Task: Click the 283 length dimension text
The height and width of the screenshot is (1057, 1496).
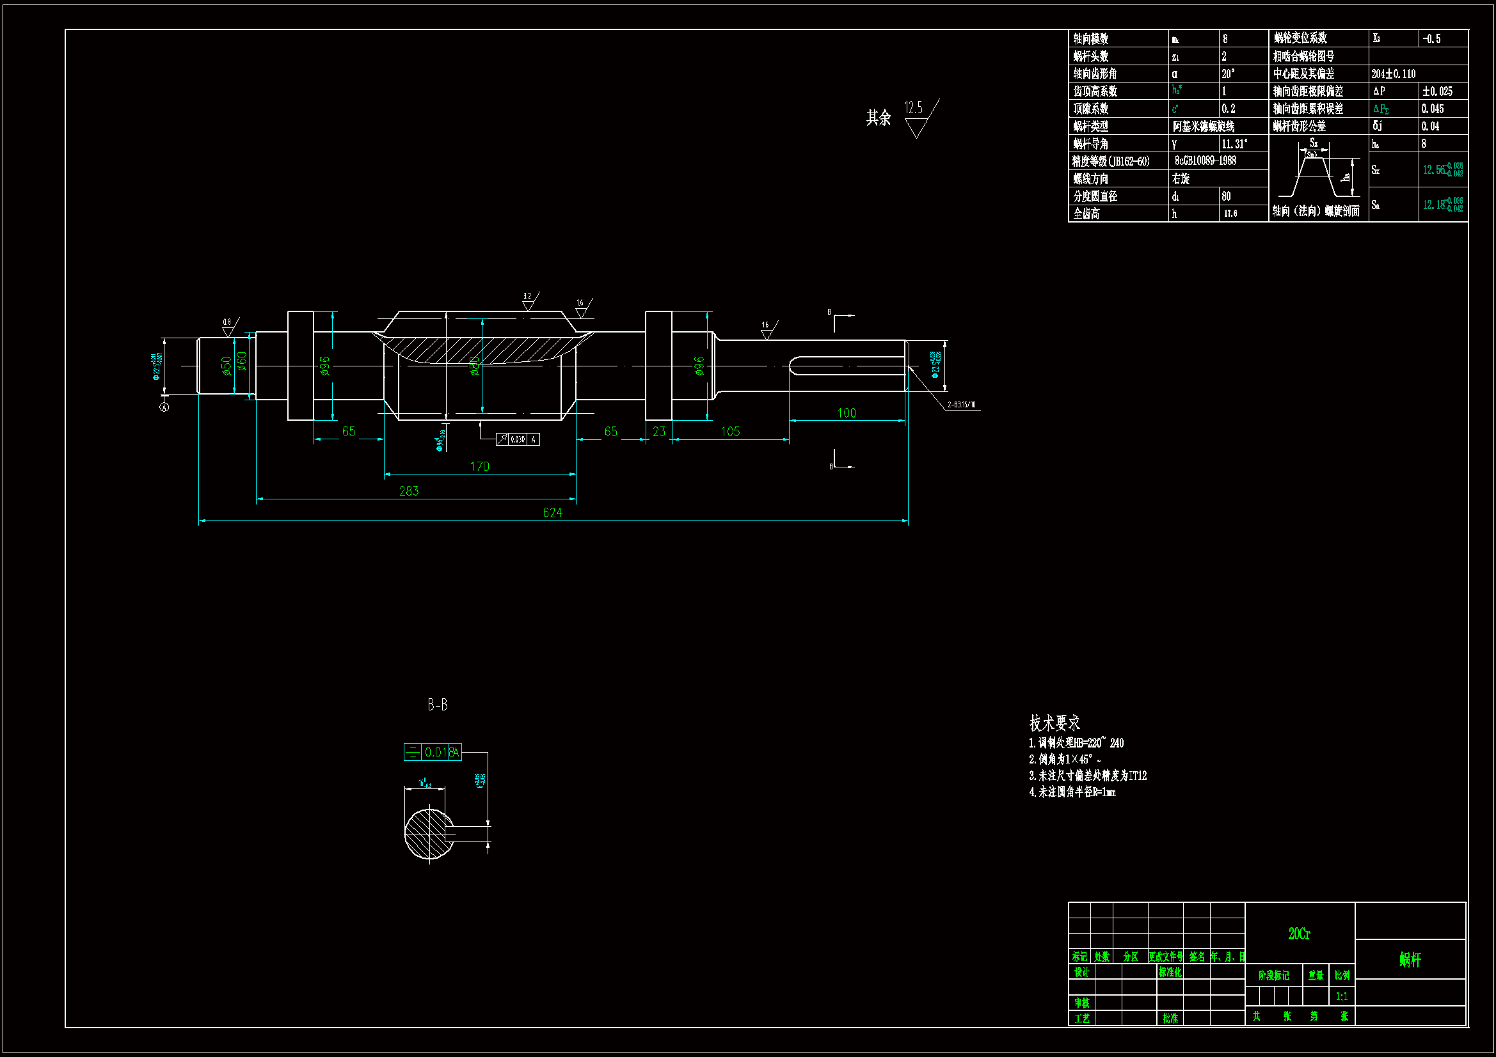Action: click(408, 491)
